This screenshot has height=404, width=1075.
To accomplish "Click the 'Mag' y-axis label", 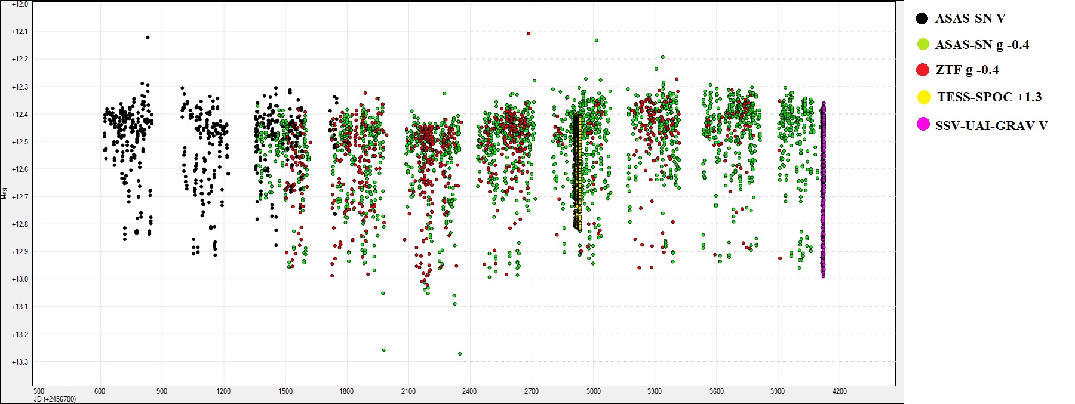I will coord(4,193).
